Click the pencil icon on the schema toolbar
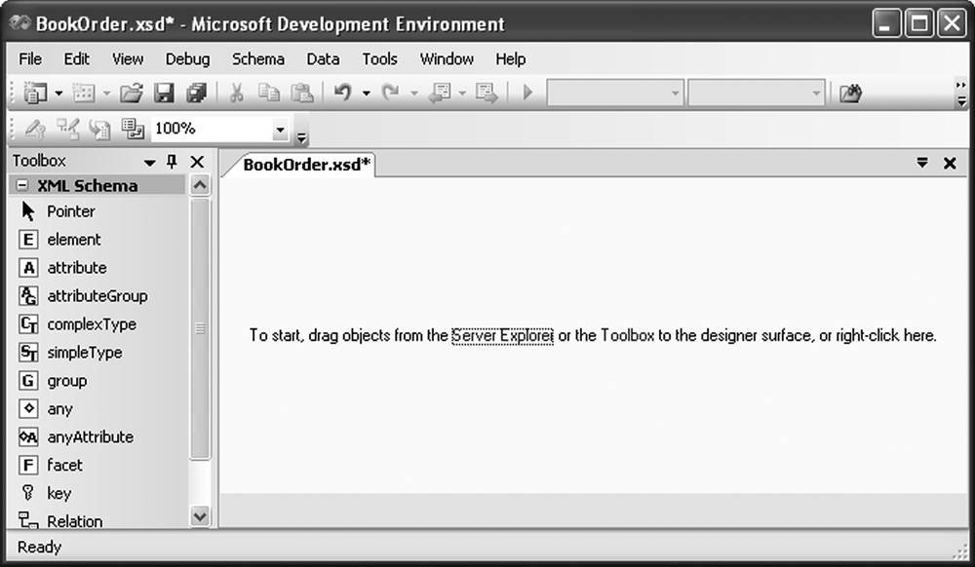The height and width of the screenshot is (567, 975). tap(35, 130)
